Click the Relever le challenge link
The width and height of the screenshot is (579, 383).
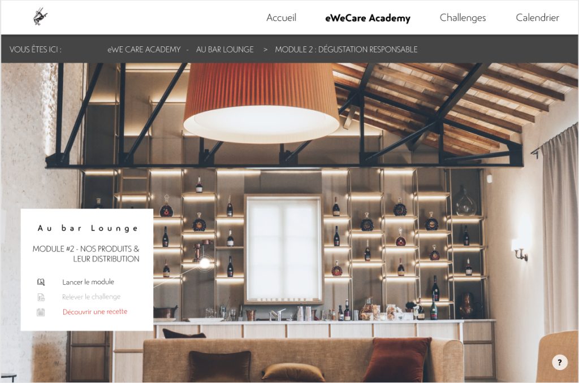[x=91, y=297]
